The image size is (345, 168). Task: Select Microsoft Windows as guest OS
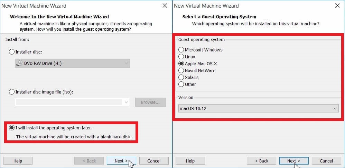pyautogui.click(x=181, y=50)
